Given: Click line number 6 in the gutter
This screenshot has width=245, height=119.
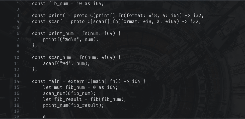Looking at the screenshot, I should [x=18, y=33].
